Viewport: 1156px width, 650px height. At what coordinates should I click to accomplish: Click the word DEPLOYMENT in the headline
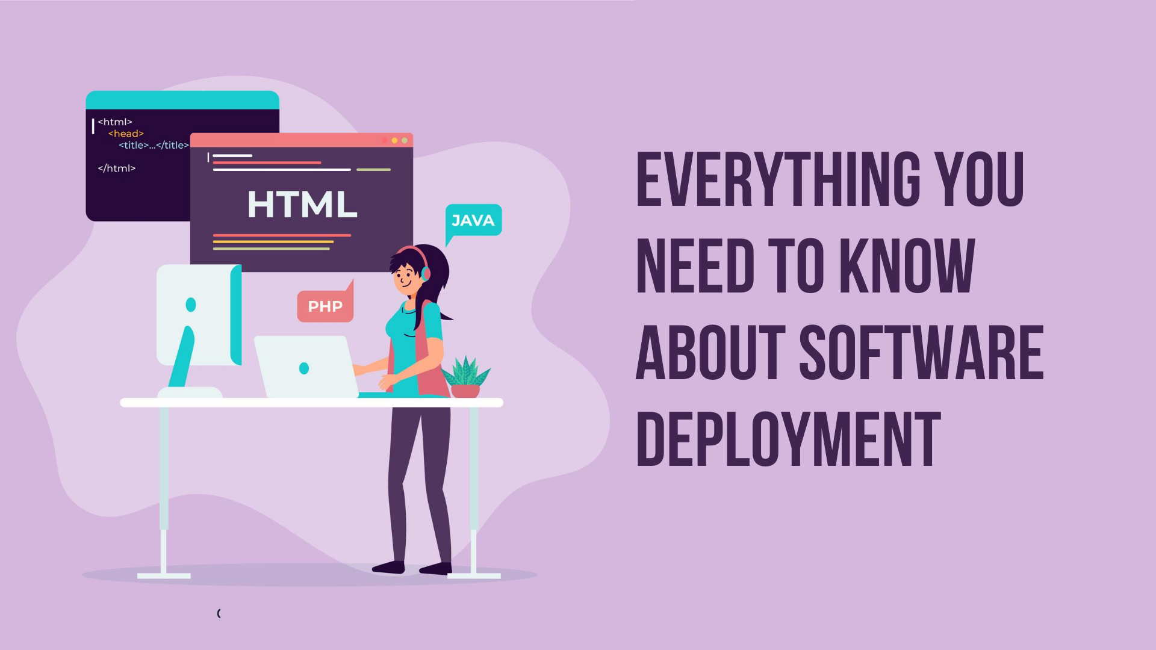pyautogui.click(x=788, y=440)
